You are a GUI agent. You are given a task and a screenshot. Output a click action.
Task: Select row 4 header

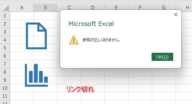5,40
